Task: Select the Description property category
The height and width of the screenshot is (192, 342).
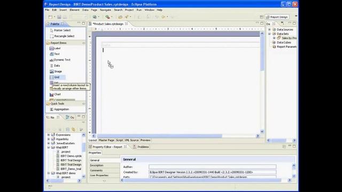Action: pos(105,165)
